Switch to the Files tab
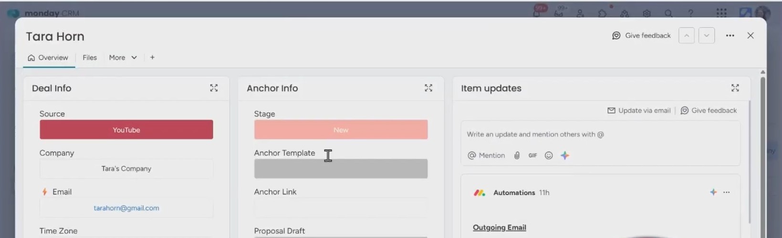The height and width of the screenshot is (238, 782). 90,57
